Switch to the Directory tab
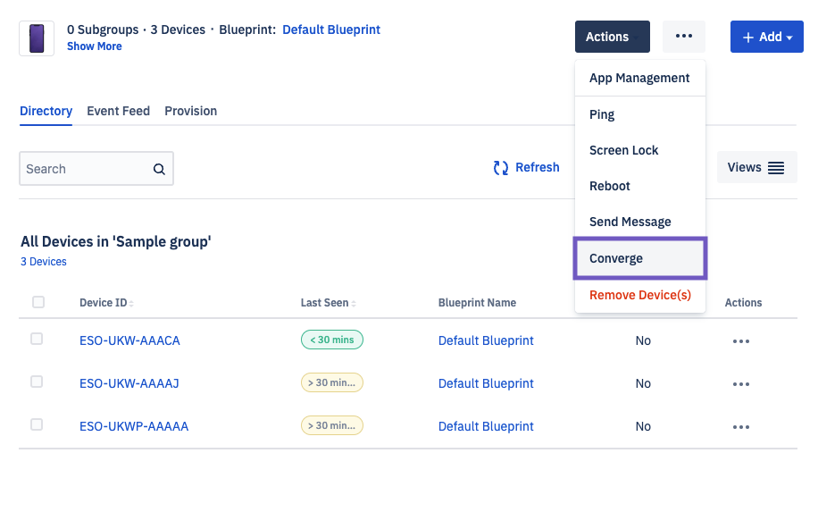The image size is (818, 512). tap(46, 111)
